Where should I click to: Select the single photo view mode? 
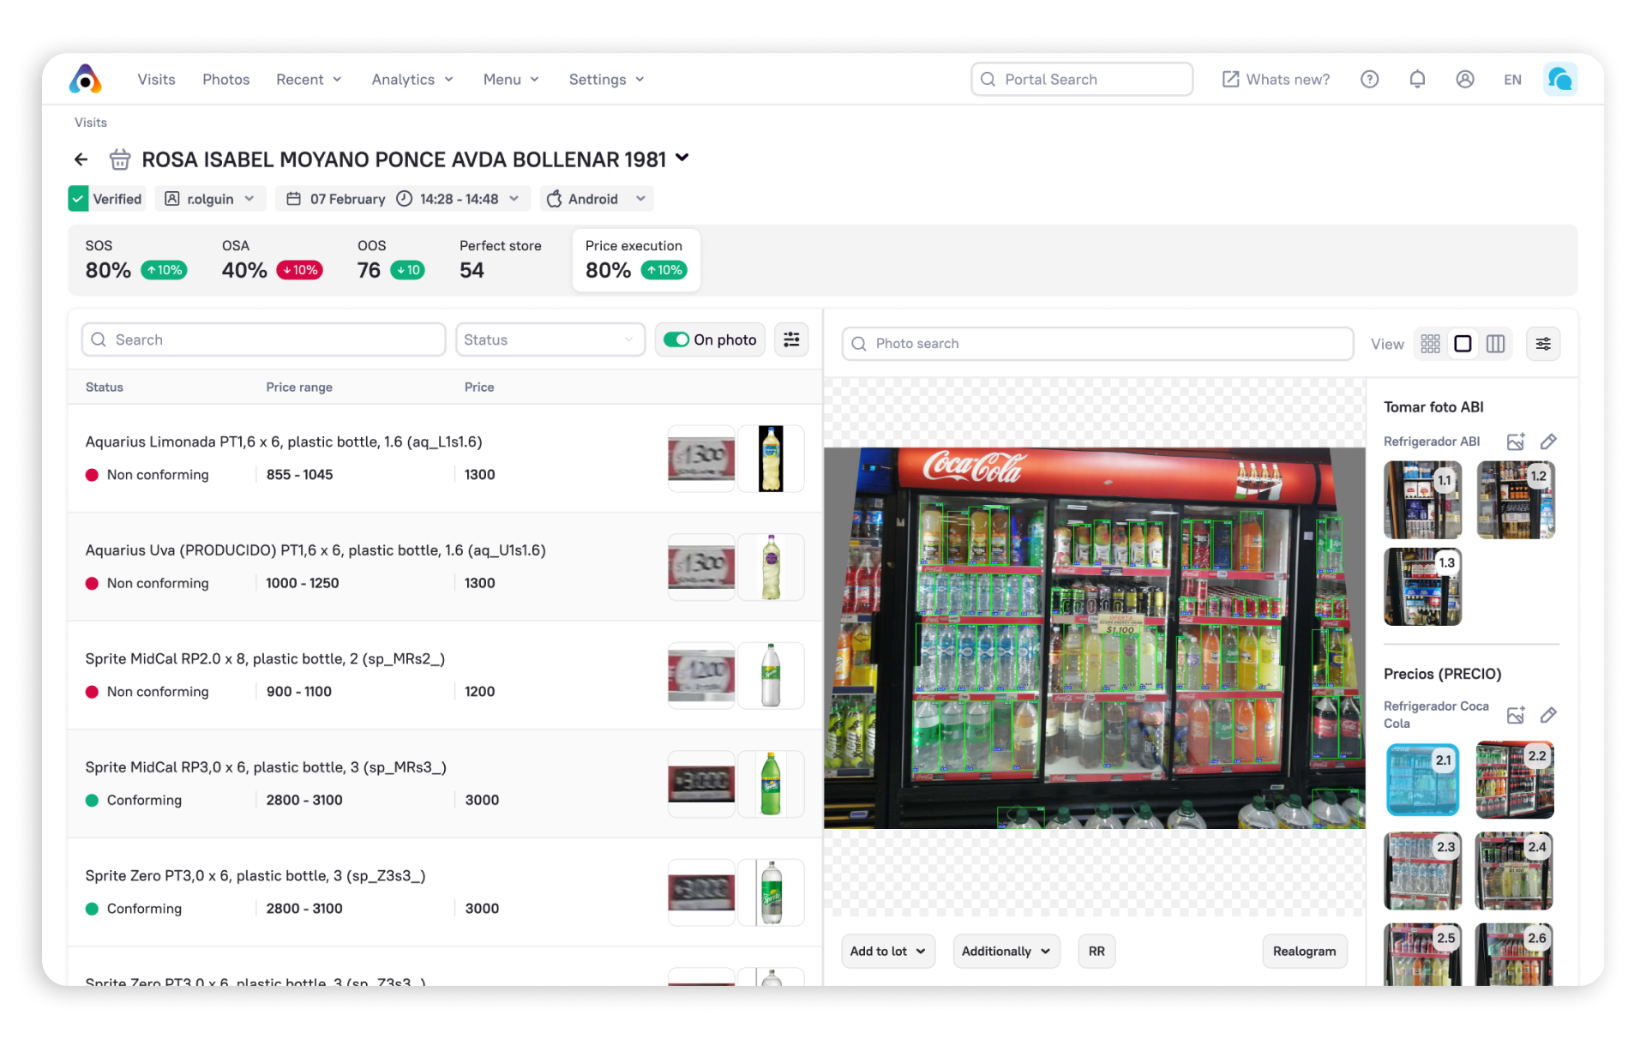coord(1463,344)
